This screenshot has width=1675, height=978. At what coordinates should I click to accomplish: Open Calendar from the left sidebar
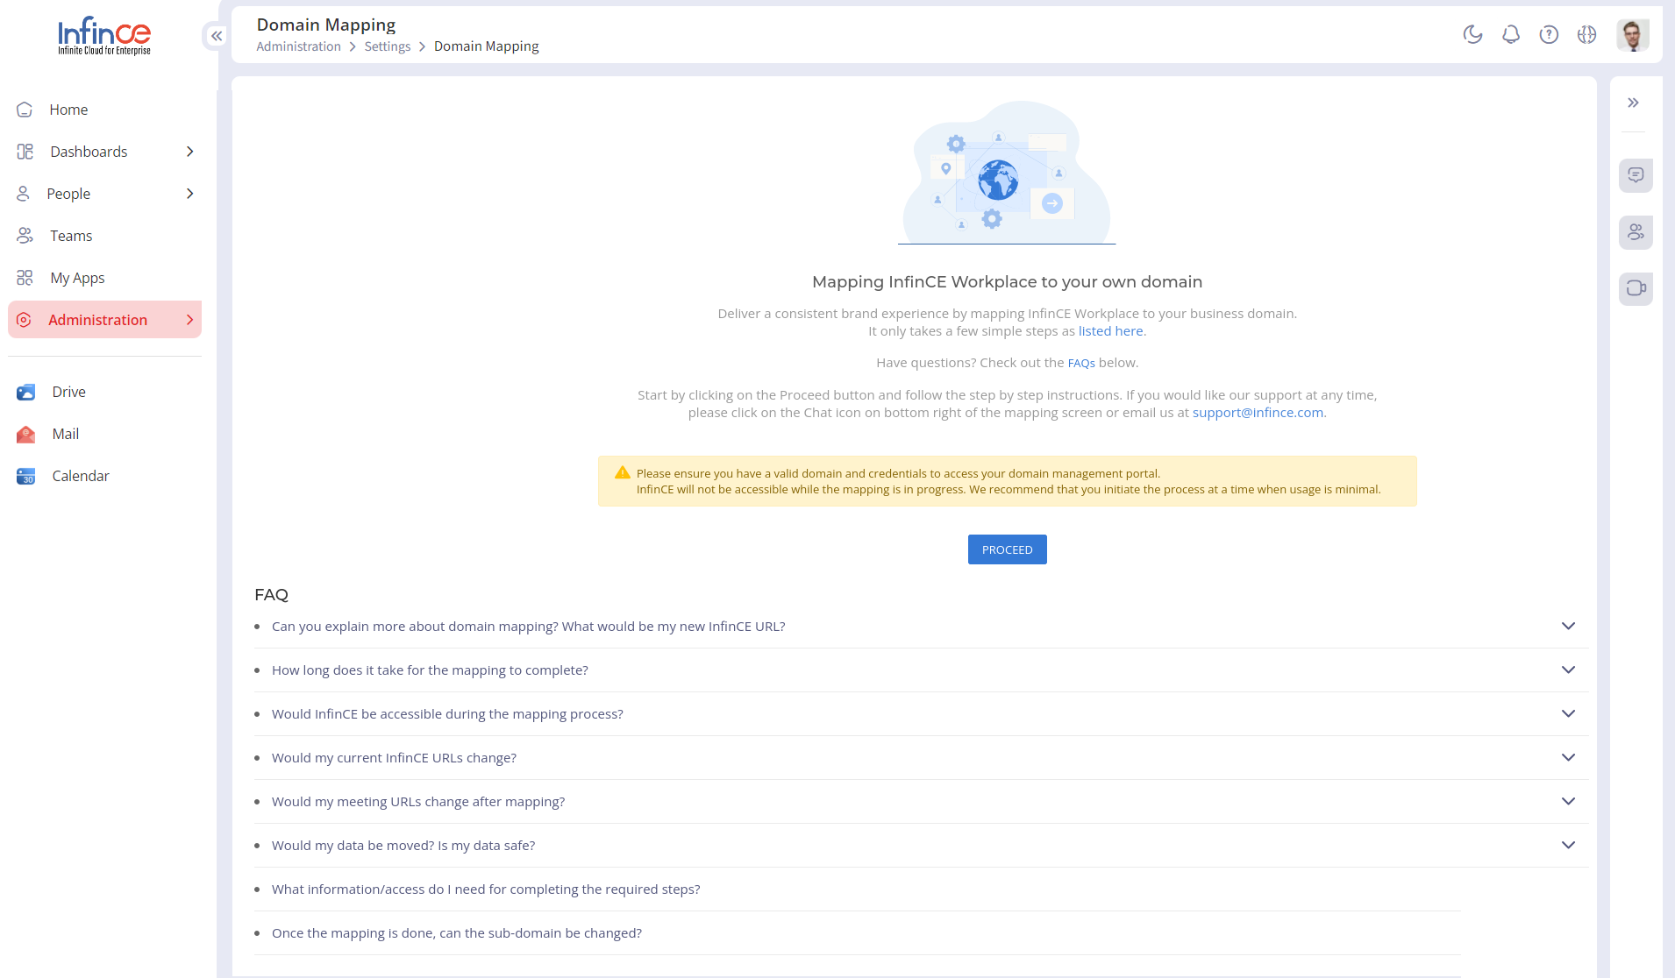[80, 476]
